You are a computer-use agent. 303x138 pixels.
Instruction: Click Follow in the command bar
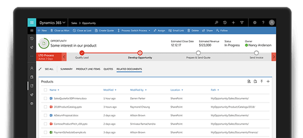tap(222, 30)
